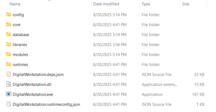Sort files by the Name column header
Image resolution: width=216 pixels, height=112 pixels.
[x=15, y=4]
